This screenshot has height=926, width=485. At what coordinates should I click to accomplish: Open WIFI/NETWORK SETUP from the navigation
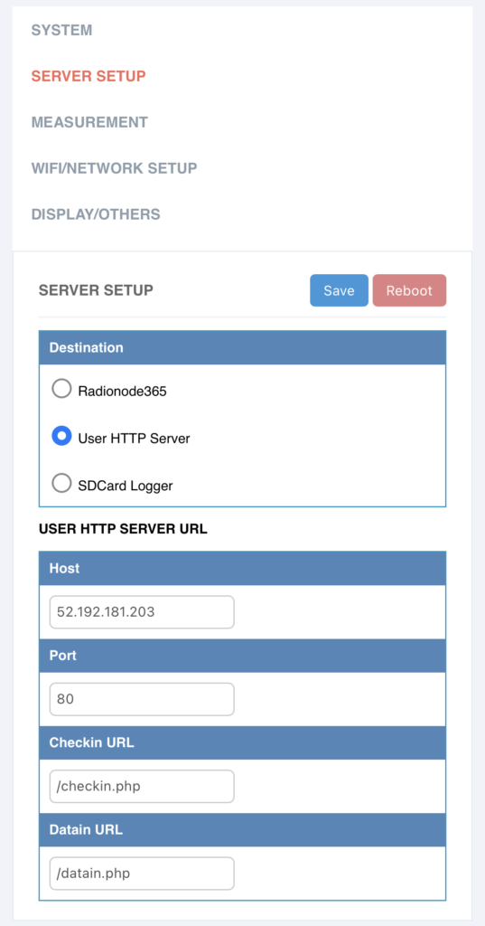click(x=114, y=168)
